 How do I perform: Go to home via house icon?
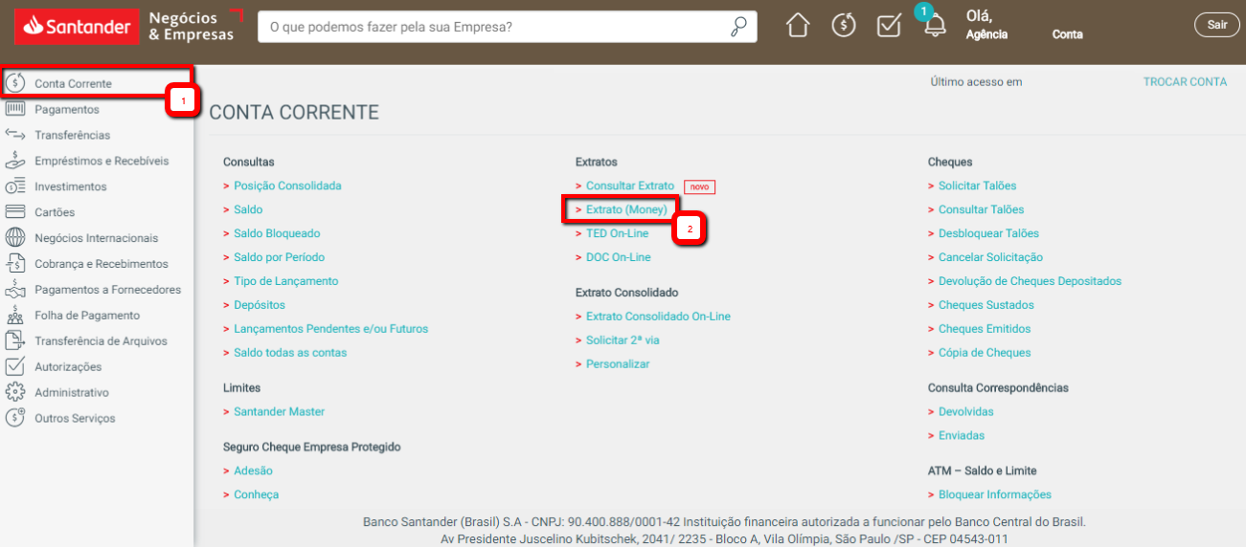pos(798,26)
